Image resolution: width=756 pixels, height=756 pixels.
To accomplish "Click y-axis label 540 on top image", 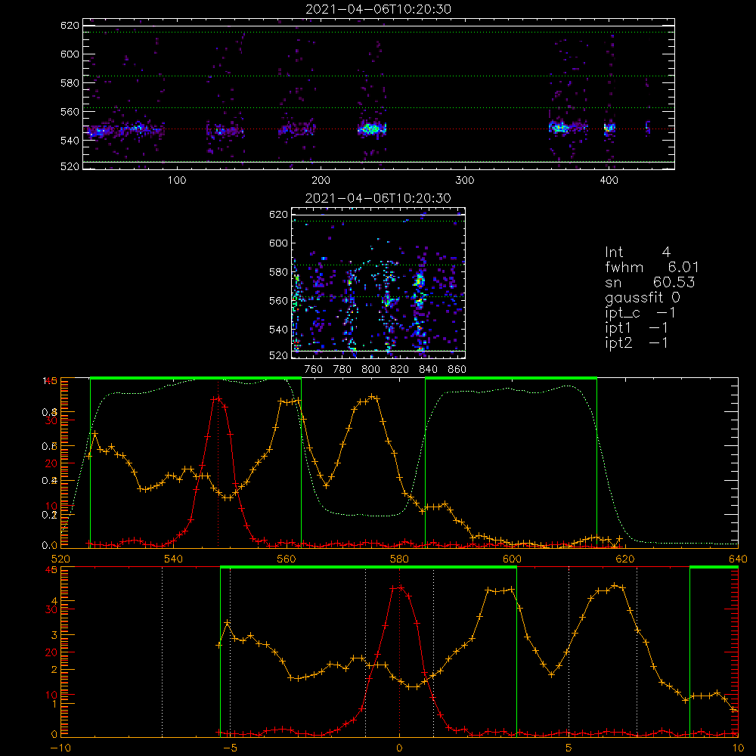I will click(70, 141).
